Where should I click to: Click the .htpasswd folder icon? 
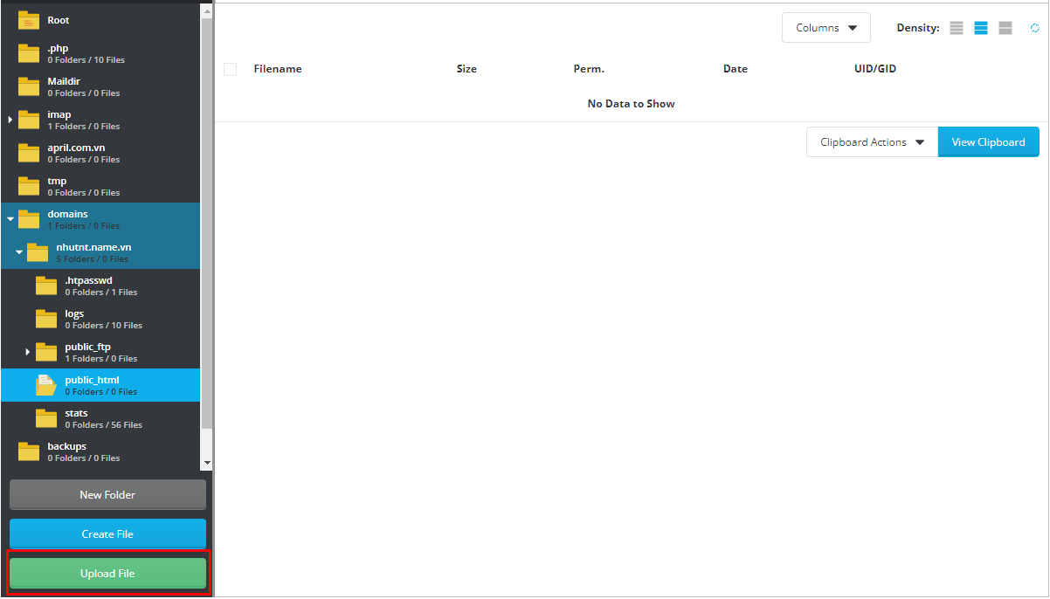46,286
